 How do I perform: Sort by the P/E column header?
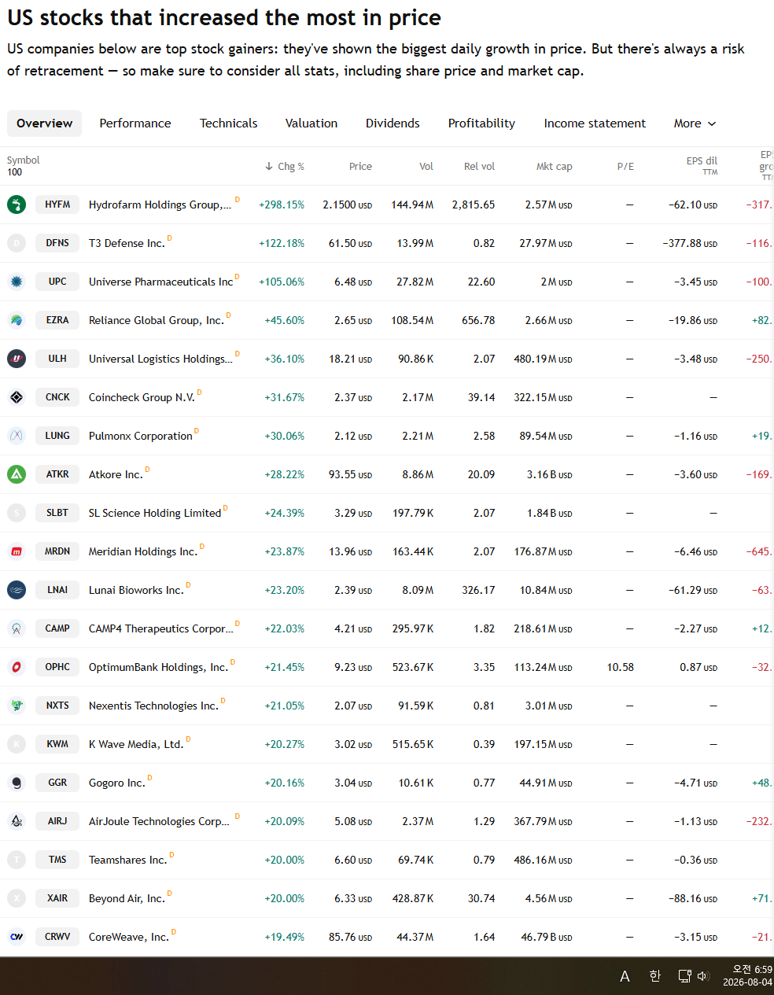click(625, 166)
